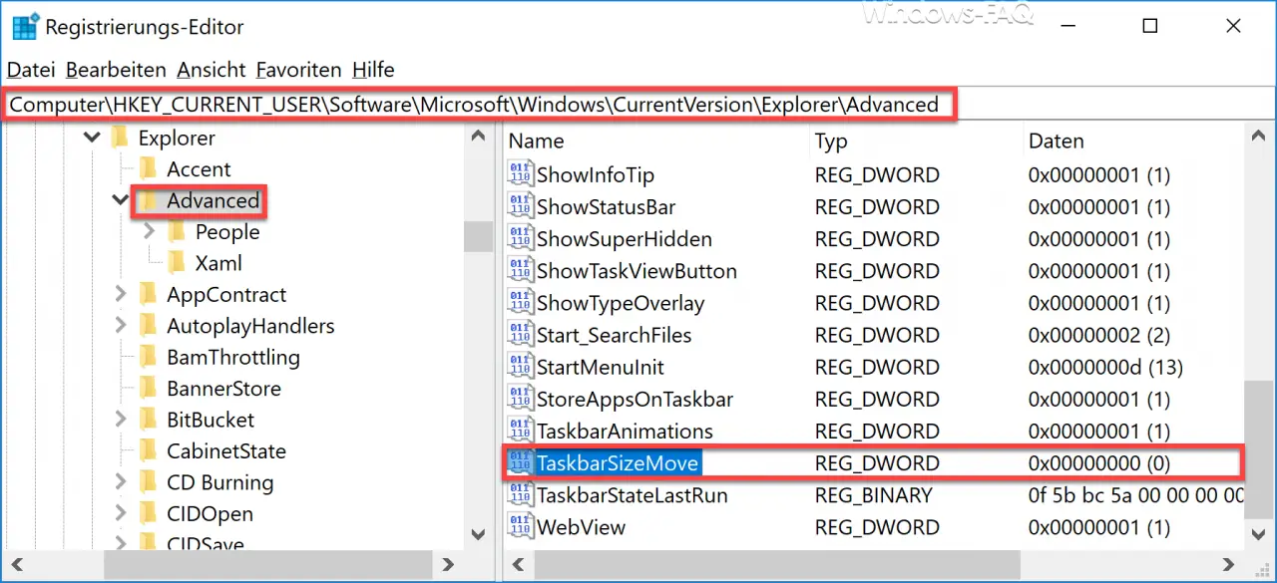This screenshot has height=583, width=1277.
Task: Expand the AutoplayHandlers key
Action: click(122, 326)
